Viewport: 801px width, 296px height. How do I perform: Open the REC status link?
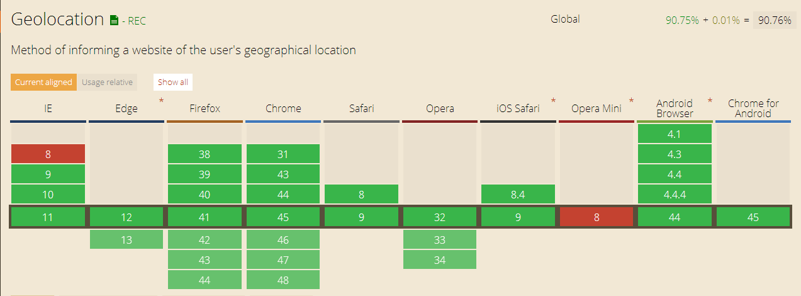click(x=137, y=21)
